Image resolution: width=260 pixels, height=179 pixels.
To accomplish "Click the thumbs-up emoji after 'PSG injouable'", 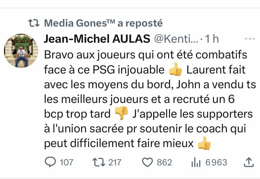I will point(175,70).
